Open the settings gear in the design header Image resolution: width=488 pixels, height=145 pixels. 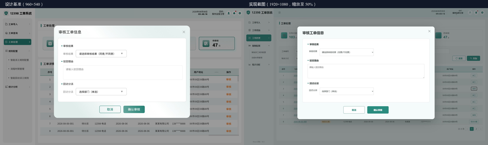coord(240,13)
